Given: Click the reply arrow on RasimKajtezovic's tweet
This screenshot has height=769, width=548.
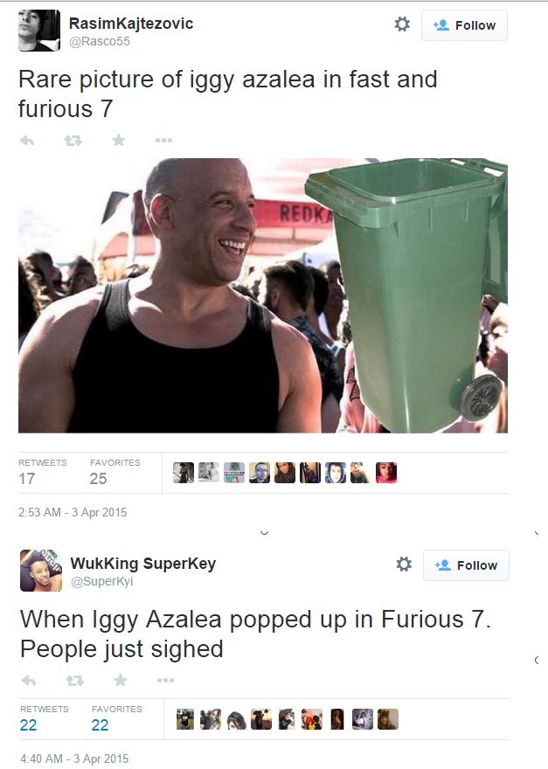Looking at the screenshot, I should (27, 141).
